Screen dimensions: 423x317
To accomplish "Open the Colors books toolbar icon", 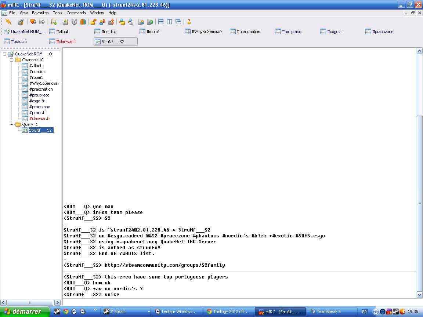I will click(83, 22).
